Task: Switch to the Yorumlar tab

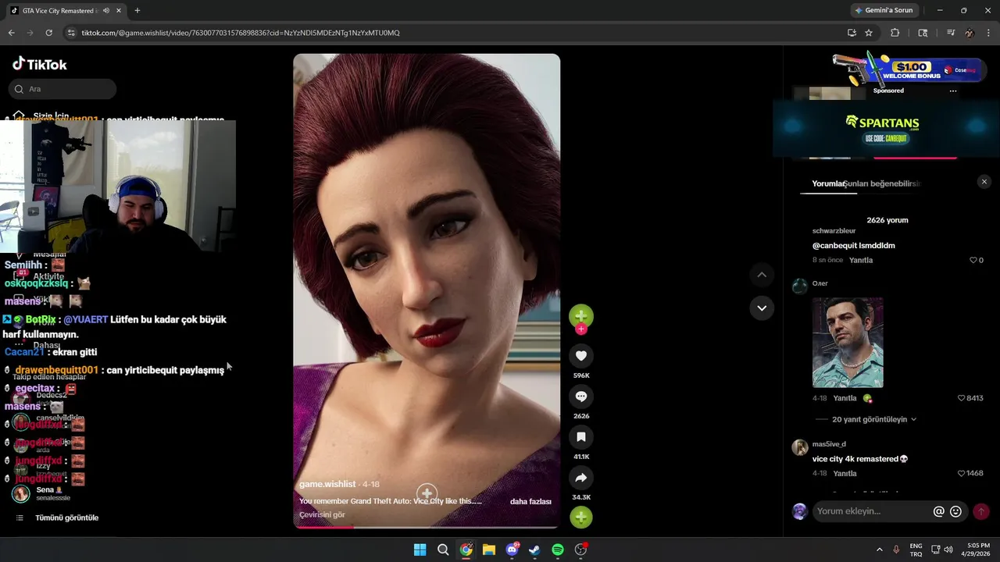Action: click(x=828, y=183)
